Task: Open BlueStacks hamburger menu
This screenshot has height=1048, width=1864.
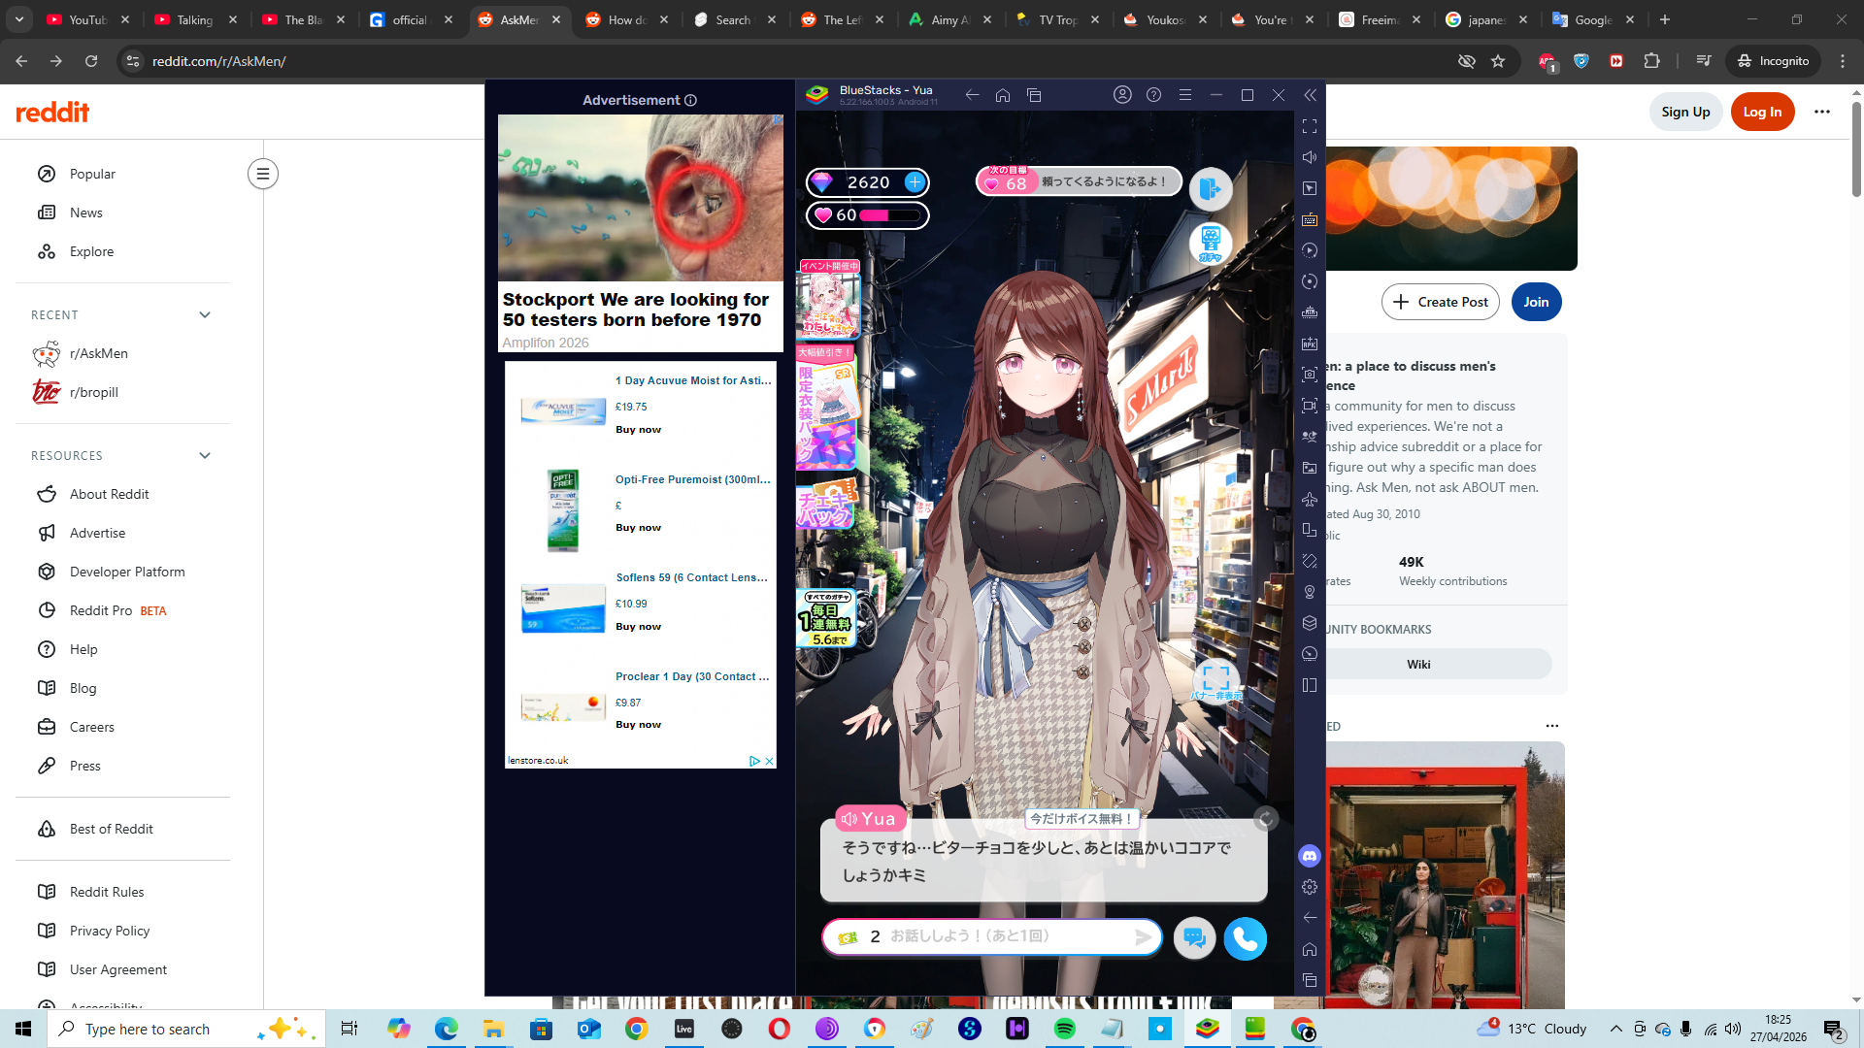Action: coord(1184,95)
